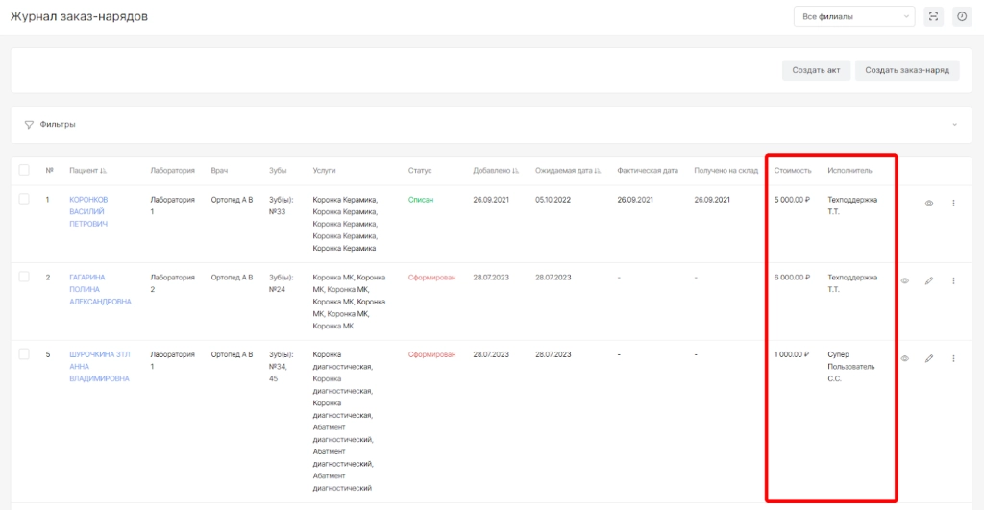Screen dimensions: 984x510
Task: Open the Все филиалы branch dropdown
Action: (x=854, y=17)
